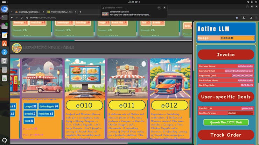Close the localhost / localhost tab
Screen dimensions: 259x145
click(43, 12)
